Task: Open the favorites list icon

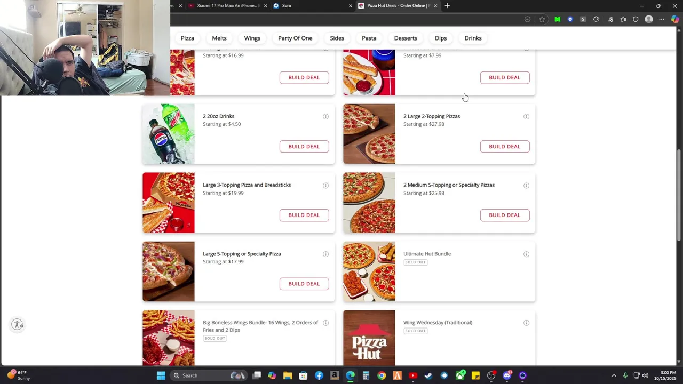Action: coord(623,19)
